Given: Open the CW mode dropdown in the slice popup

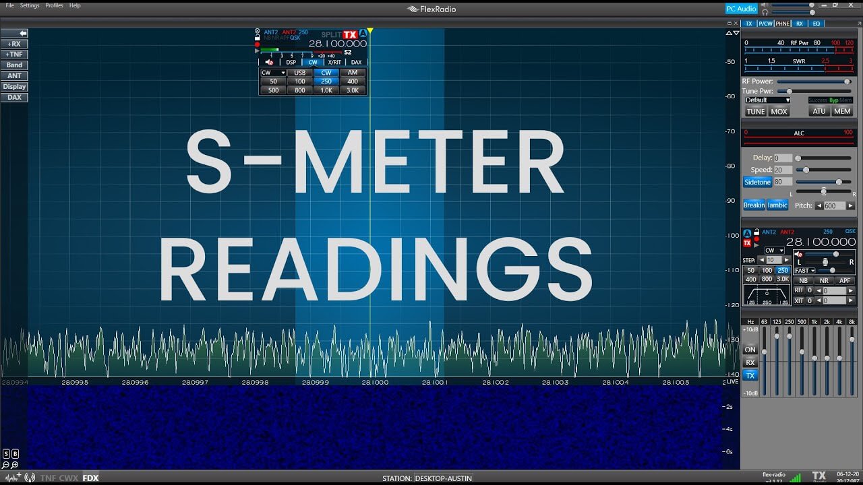Looking at the screenshot, I should point(272,72).
